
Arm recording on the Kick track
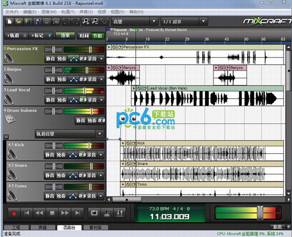(x=91, y=155)
